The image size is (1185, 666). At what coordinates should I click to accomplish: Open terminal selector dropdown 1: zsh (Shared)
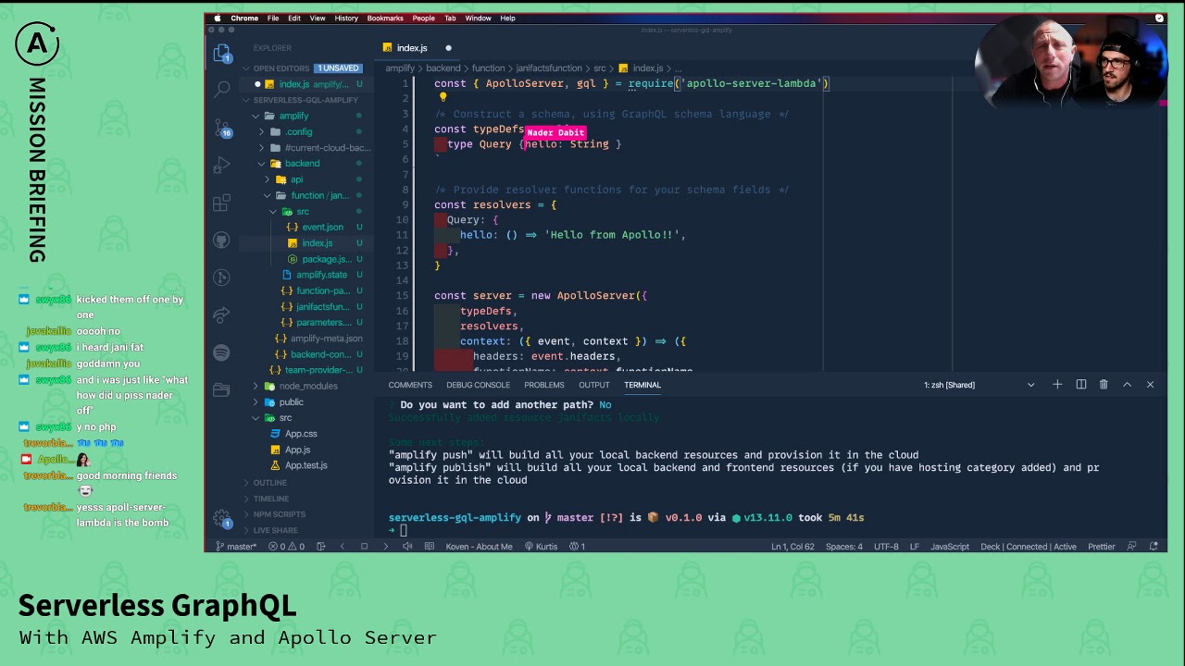pos(979,385)
